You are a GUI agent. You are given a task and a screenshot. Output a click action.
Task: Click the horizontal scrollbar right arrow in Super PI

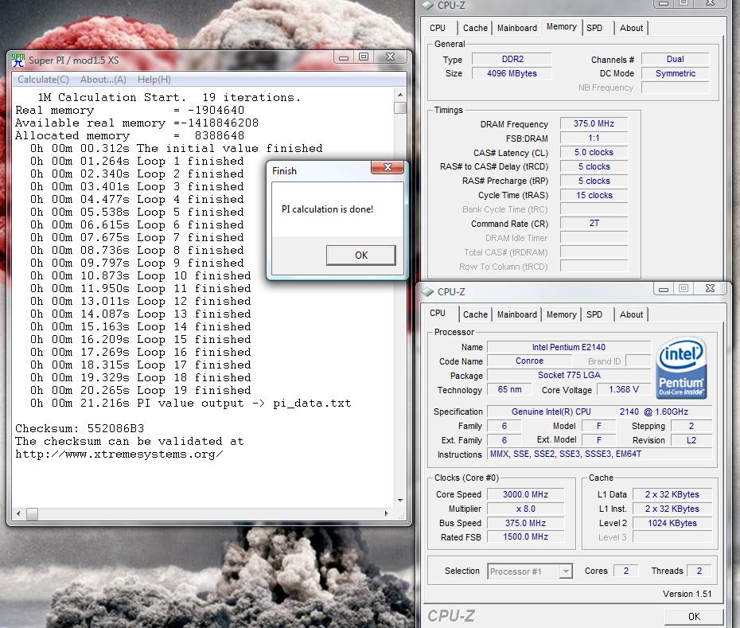(387, 513)
